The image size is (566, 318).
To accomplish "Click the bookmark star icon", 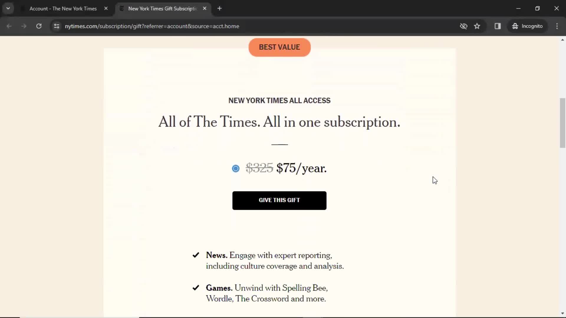I will click(477, 26).
